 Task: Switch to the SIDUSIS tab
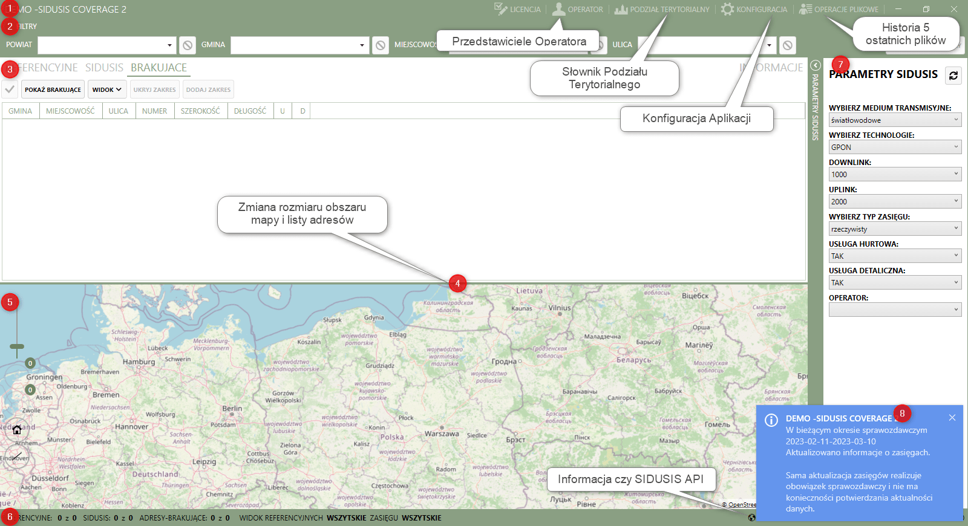coord(104,68)
